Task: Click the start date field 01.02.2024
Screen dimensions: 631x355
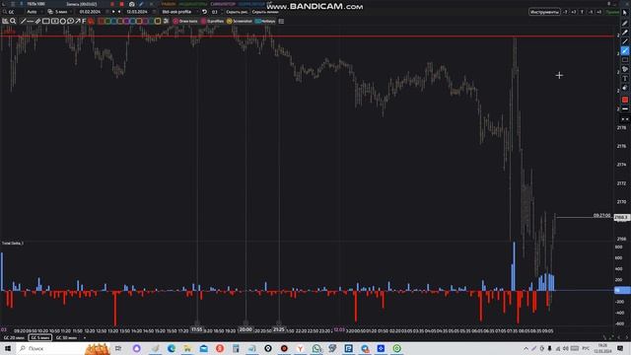Action: 90,12
